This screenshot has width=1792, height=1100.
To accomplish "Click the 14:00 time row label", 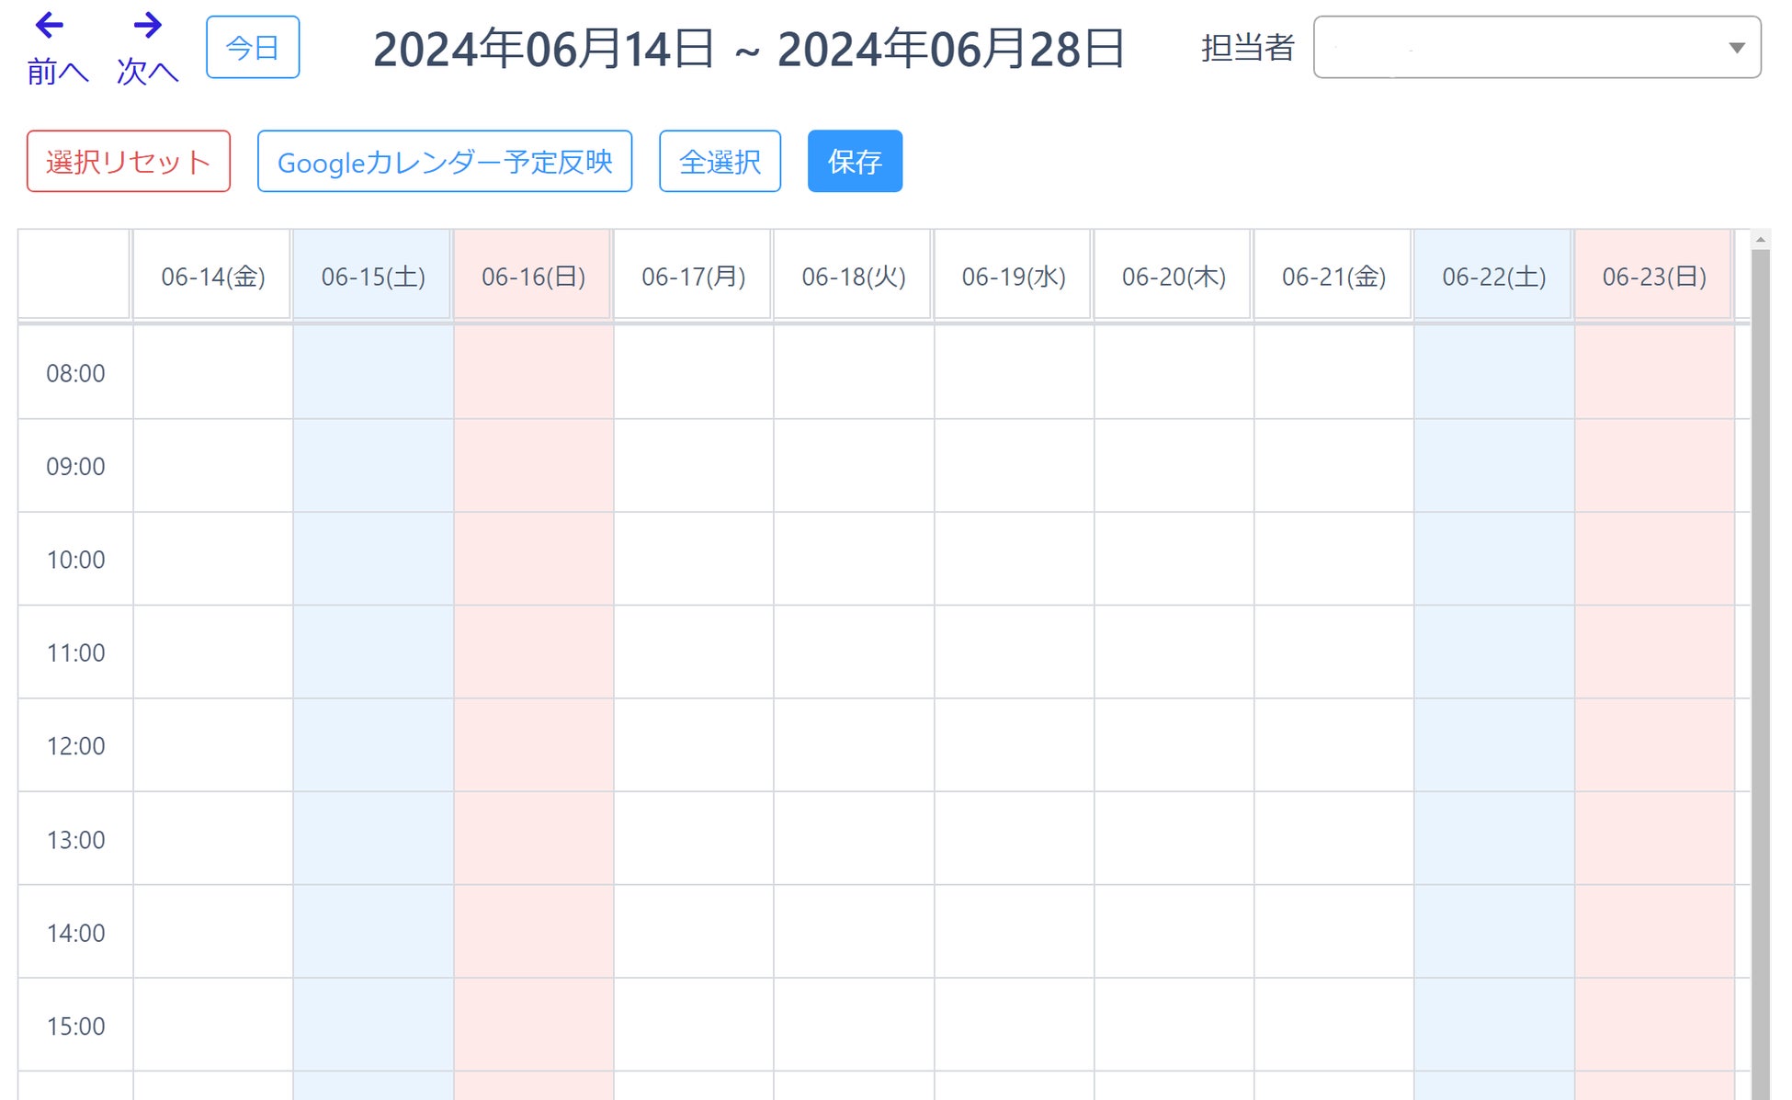I will coord(75,933).
